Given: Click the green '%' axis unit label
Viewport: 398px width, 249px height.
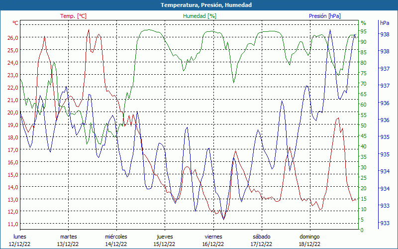Looking at the screenshot, I should (x=364, y=23).
